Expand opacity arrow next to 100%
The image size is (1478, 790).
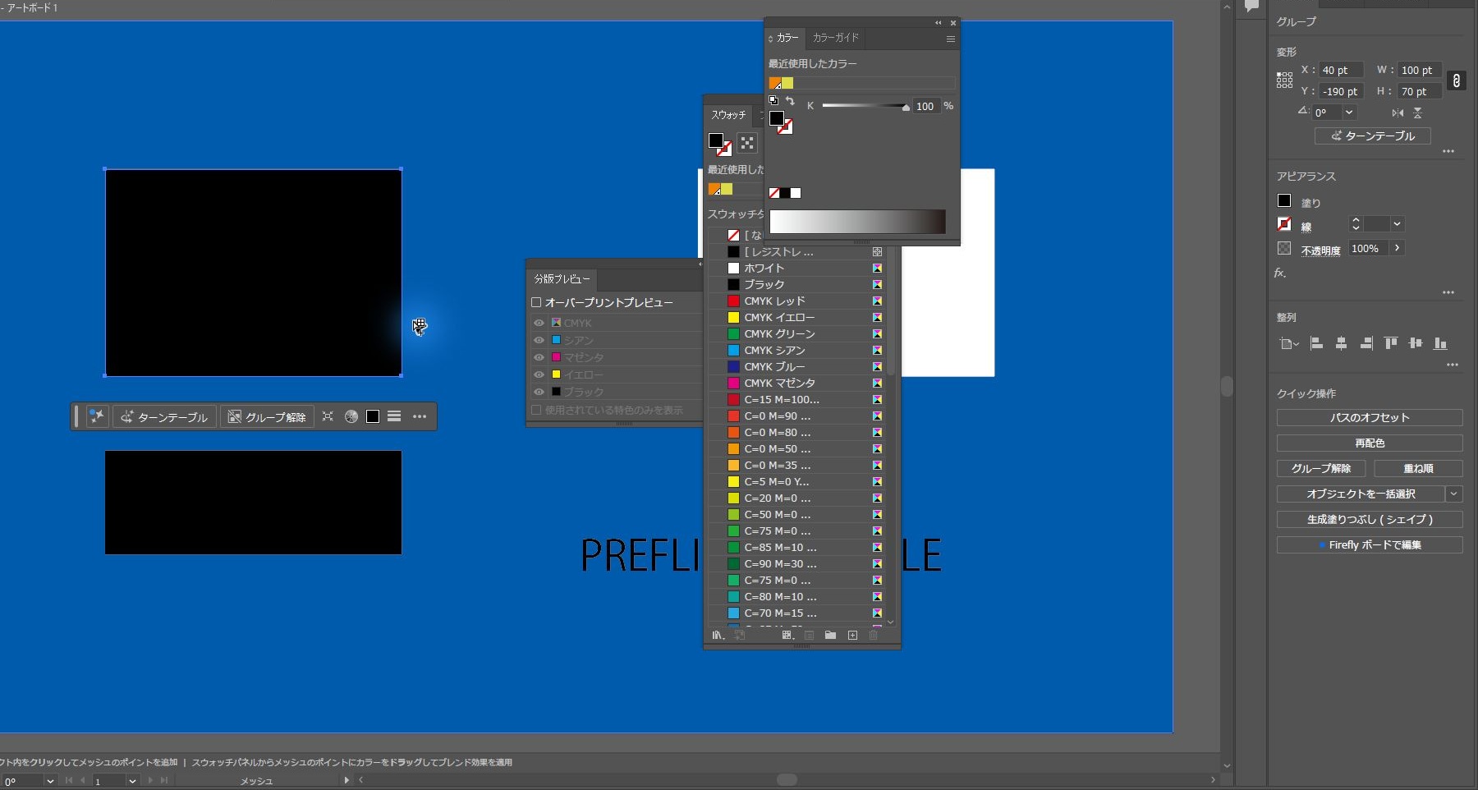pos(1397,248)
